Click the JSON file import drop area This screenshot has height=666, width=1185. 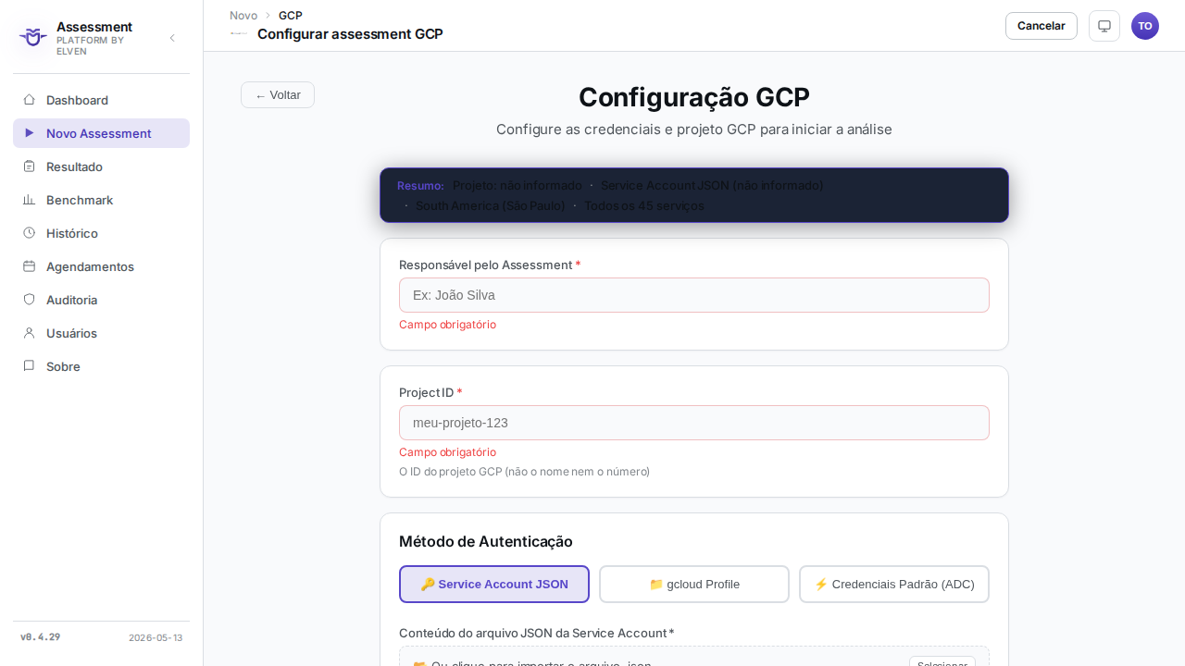pos(694,657)
